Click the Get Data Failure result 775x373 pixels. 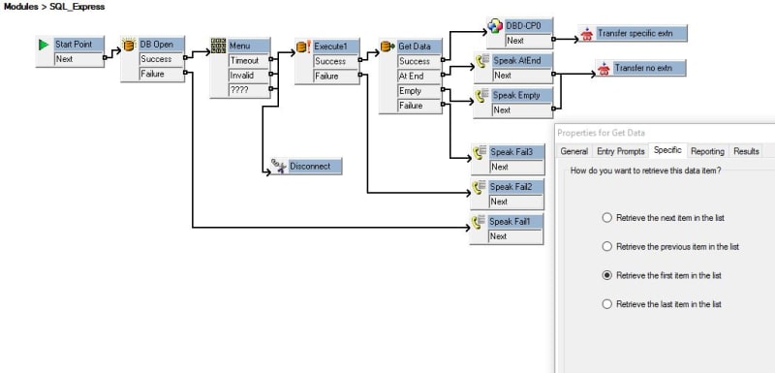419,106
